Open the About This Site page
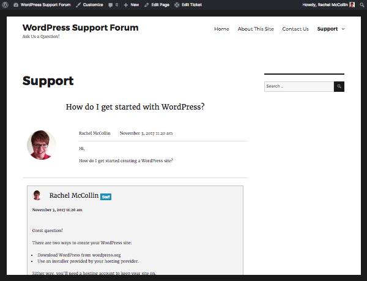This screenshot has height=281, width=367. click(256, 29)
